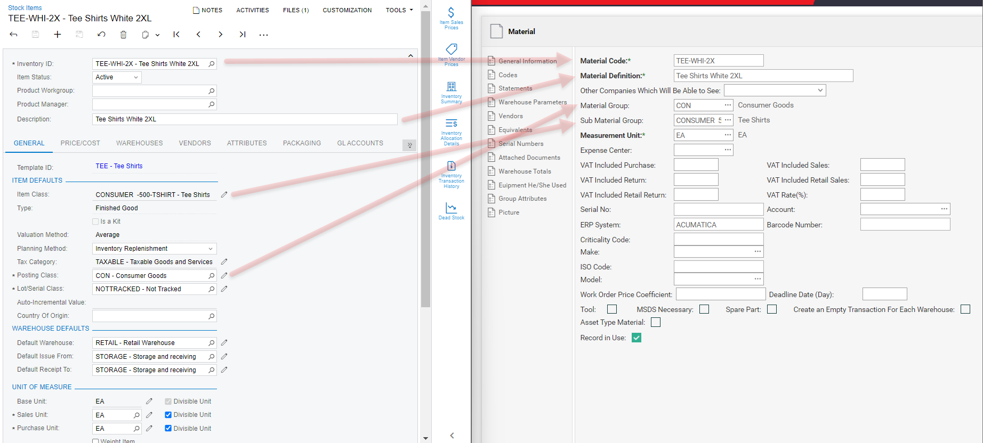The image size is (983, 443).
Task: Click the ERP System input field
Action: point(719,225)
